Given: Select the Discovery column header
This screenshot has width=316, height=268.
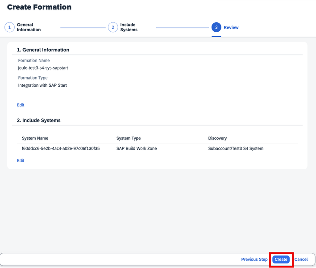Looking at the screenshot, I should click(x=217, y=138).
